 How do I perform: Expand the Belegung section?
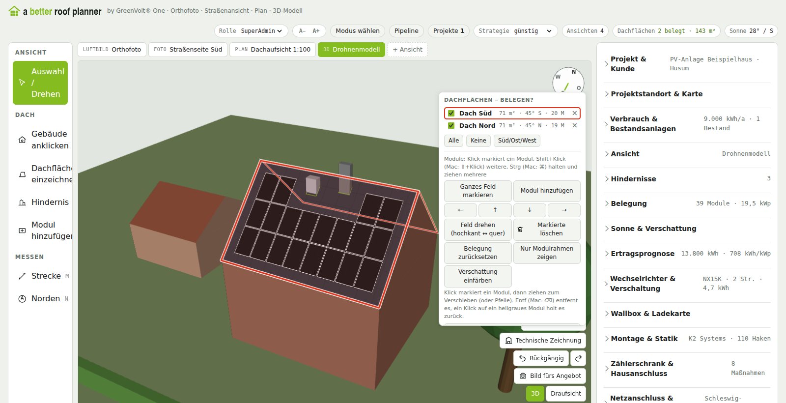687,203
